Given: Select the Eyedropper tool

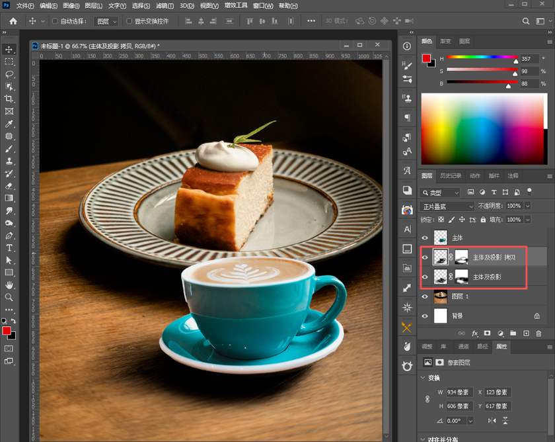Looking at the screenshot, I should 9,124.
